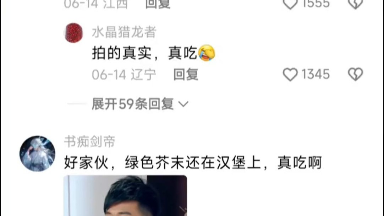384x216 pixels.
Task: Expand 展开59条回复 replies
Action: [x=132, y=104]
